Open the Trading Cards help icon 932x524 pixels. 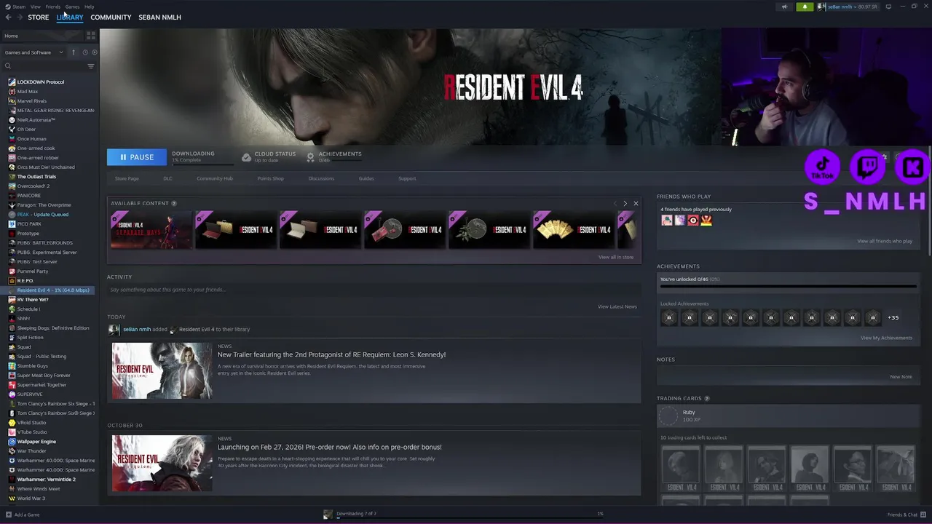coord(707,399)
